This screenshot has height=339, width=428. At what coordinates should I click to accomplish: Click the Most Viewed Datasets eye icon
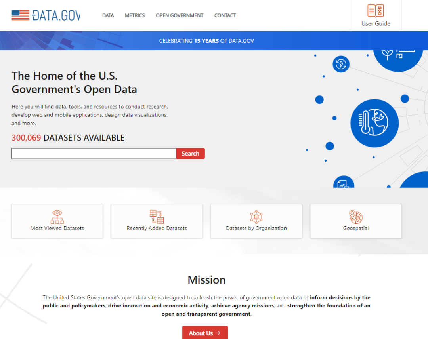tap(57, 217)
